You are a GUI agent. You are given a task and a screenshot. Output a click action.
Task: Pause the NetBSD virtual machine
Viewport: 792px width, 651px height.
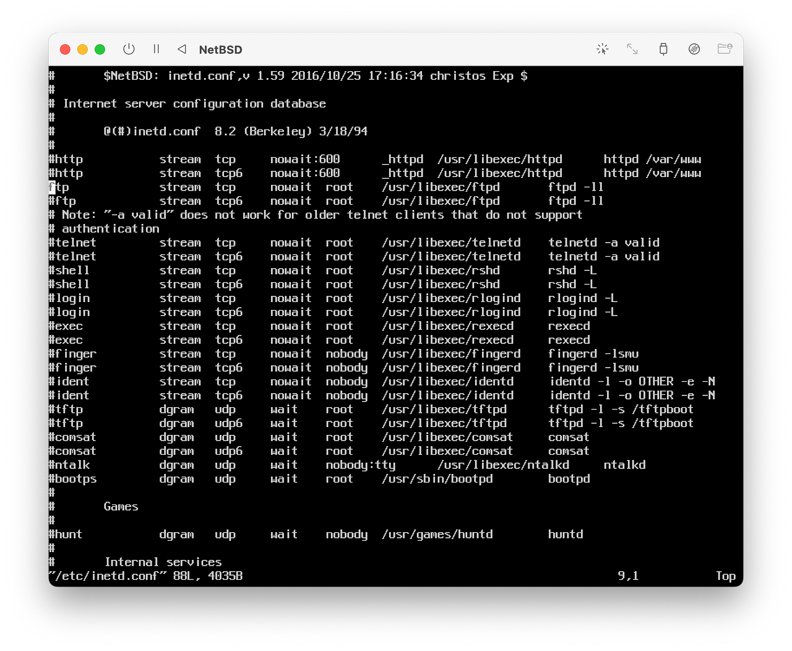[156, 49]
